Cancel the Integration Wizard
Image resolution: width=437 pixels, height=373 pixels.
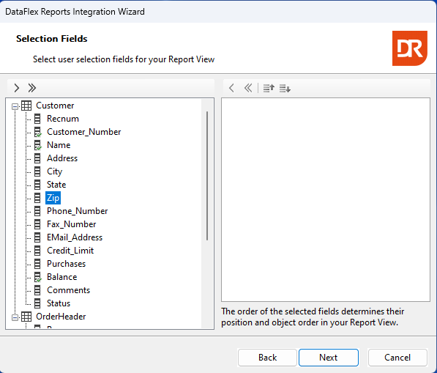[x=397, y=358]
